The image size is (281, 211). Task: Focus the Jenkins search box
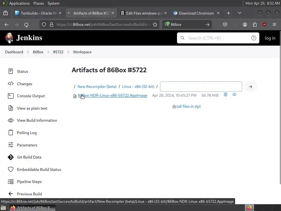[x=218, y=38]
